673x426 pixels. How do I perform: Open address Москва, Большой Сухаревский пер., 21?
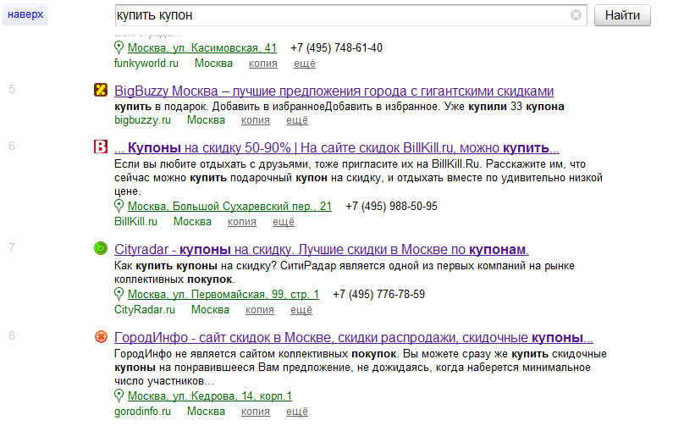(229, 206)
